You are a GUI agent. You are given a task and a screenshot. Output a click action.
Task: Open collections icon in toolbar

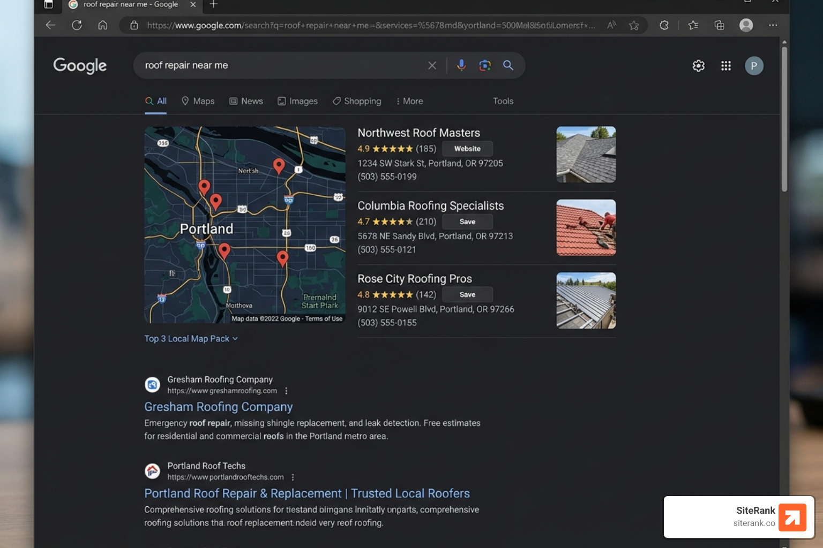720,25
